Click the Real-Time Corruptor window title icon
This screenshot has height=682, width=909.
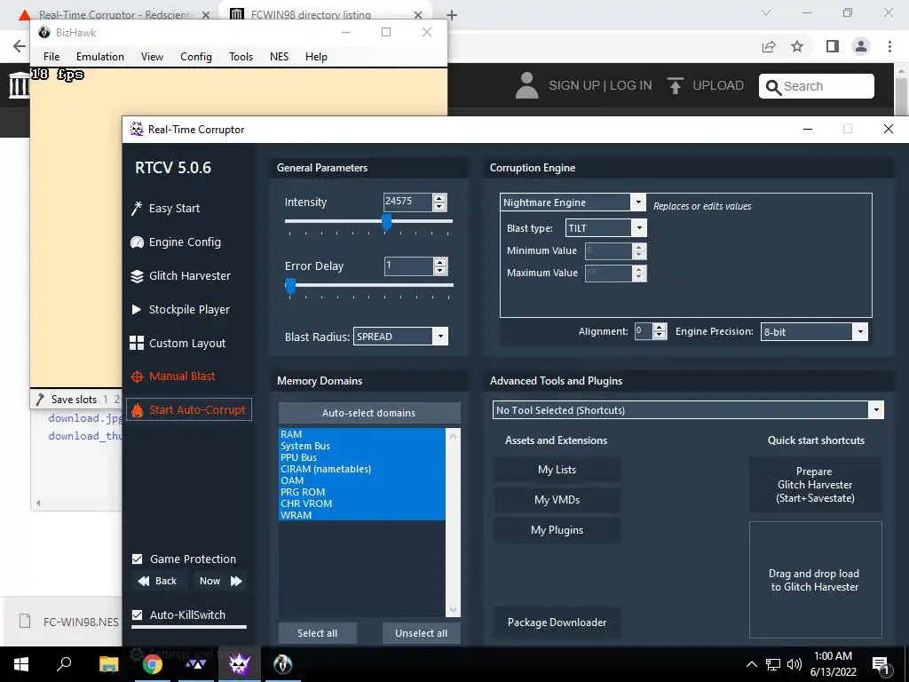pos(137,130)
